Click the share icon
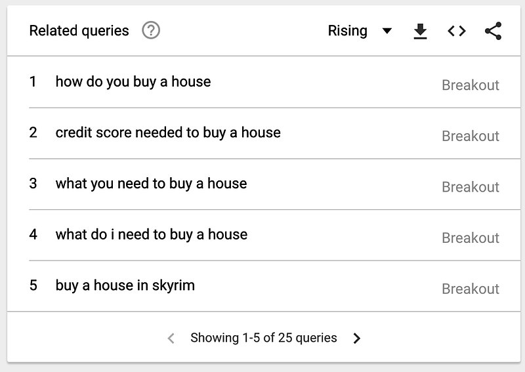This screenshot has width=525, height=372. (x=493, y=31)
